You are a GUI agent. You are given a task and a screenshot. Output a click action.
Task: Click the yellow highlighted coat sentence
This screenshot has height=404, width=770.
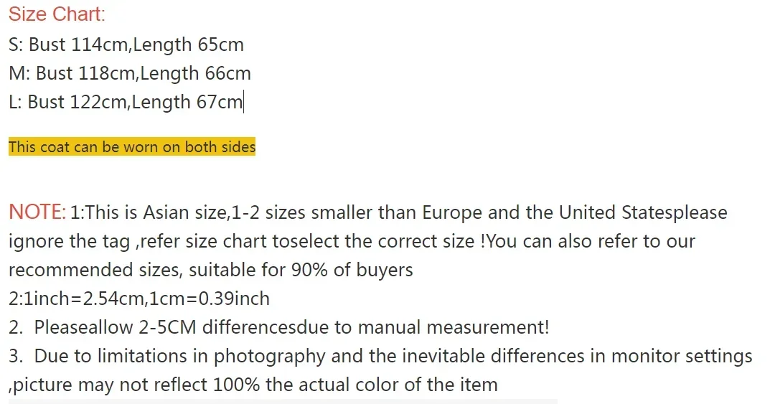[x=132, y=147]
